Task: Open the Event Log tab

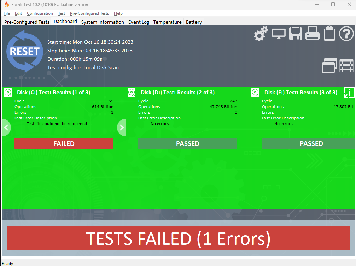Action: click(139, 22)
